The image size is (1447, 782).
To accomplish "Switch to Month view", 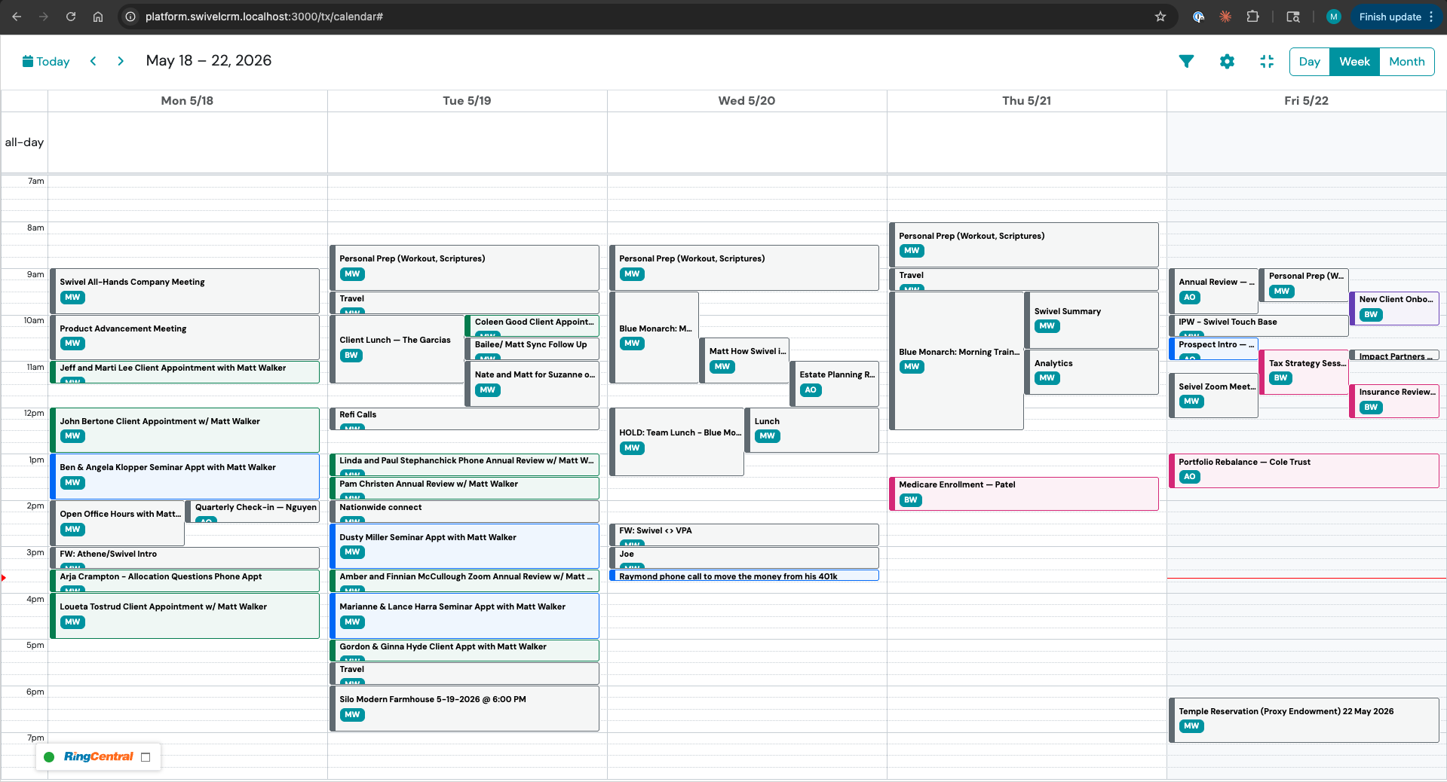I will pyautogui.click(x=1406, y=62).
